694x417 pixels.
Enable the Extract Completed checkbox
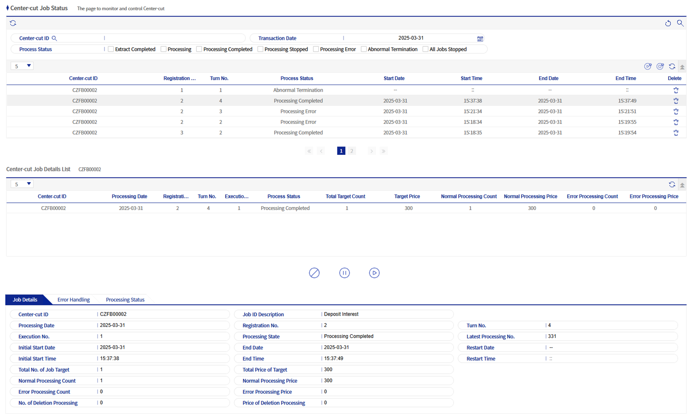click(111, 49)
